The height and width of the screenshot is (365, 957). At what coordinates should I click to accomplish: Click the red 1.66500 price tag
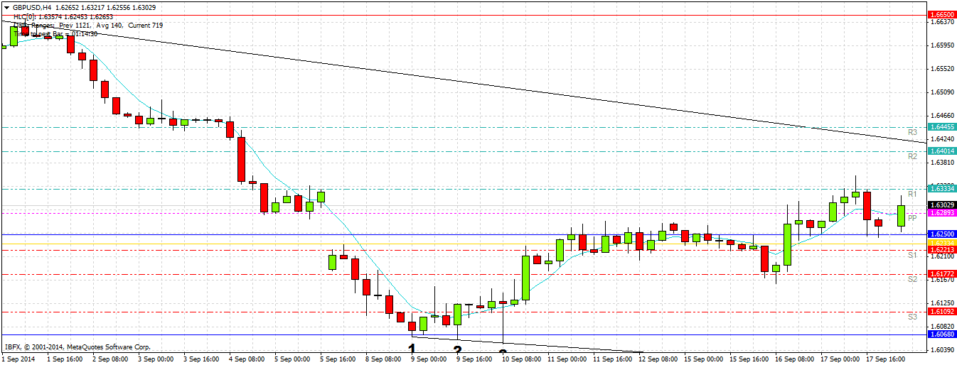[x=942, y=14]
